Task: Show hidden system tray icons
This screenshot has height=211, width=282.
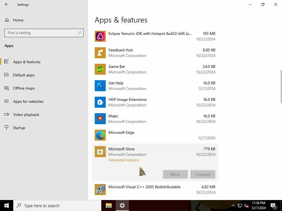Action: [233, 206]
